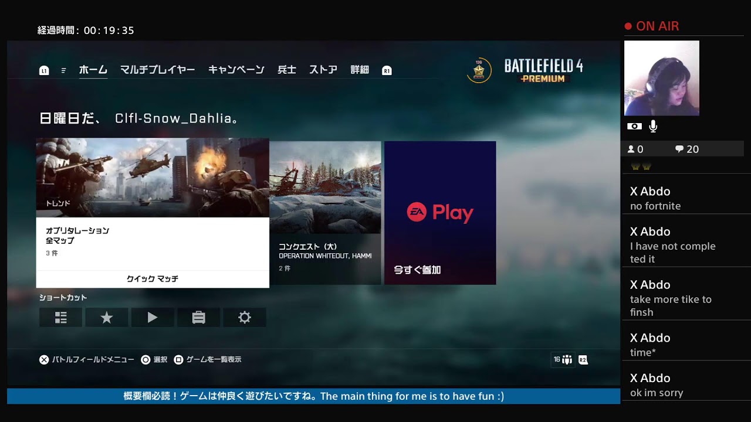Select the '3 件' count on the card
Image resolution: width=751 pixels, height=422 pixels.
tap(52, 253)
